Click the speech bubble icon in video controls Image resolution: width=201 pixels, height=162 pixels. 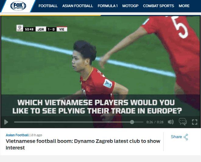pos(182,122)
